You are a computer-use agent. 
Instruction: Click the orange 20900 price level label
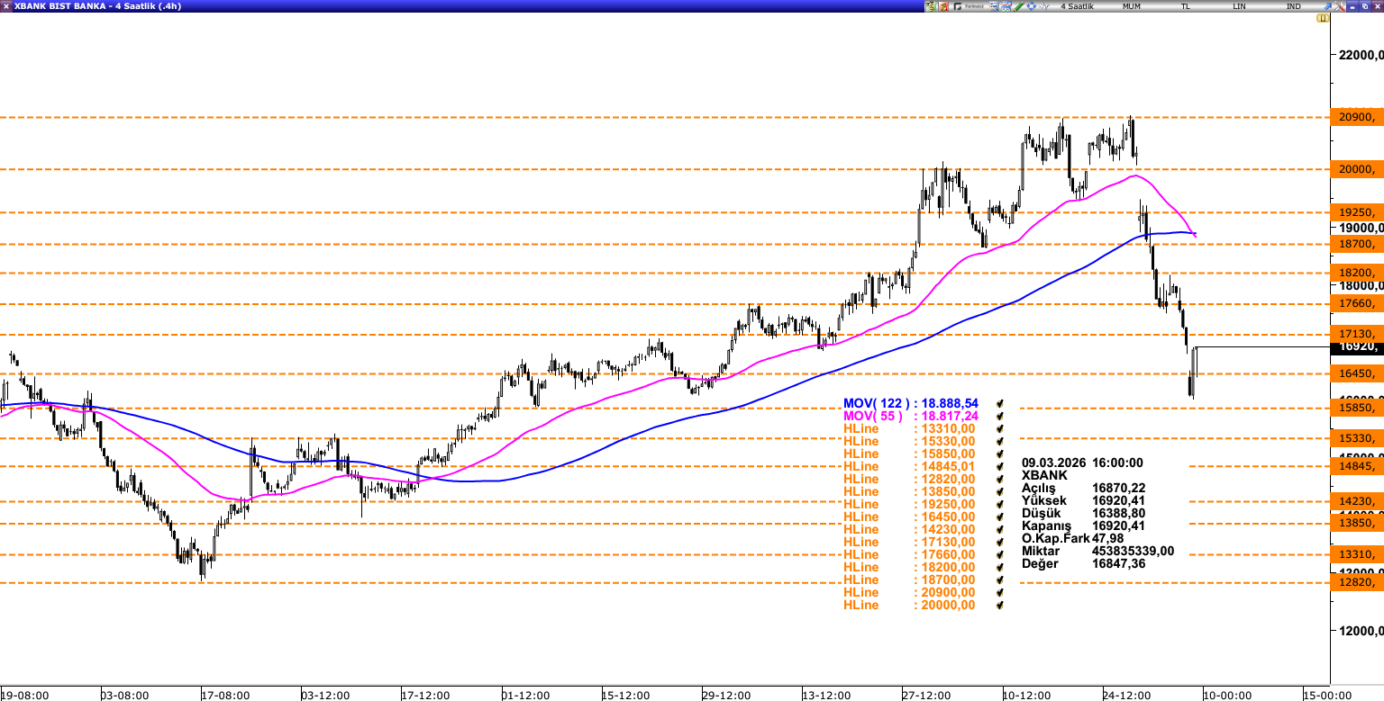(x=1356, y=116)
